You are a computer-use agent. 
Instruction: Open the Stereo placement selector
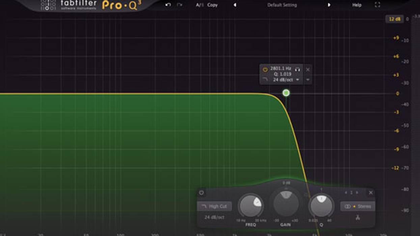click(358, 206)
